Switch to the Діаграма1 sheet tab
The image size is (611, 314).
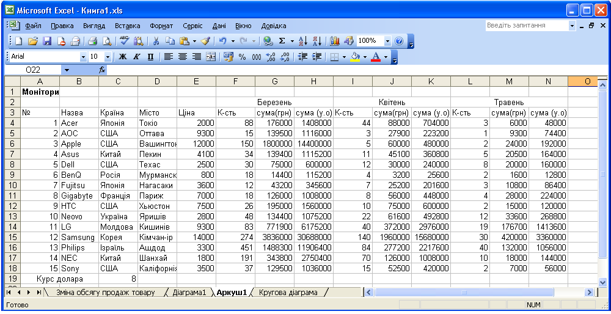[189, 292]
